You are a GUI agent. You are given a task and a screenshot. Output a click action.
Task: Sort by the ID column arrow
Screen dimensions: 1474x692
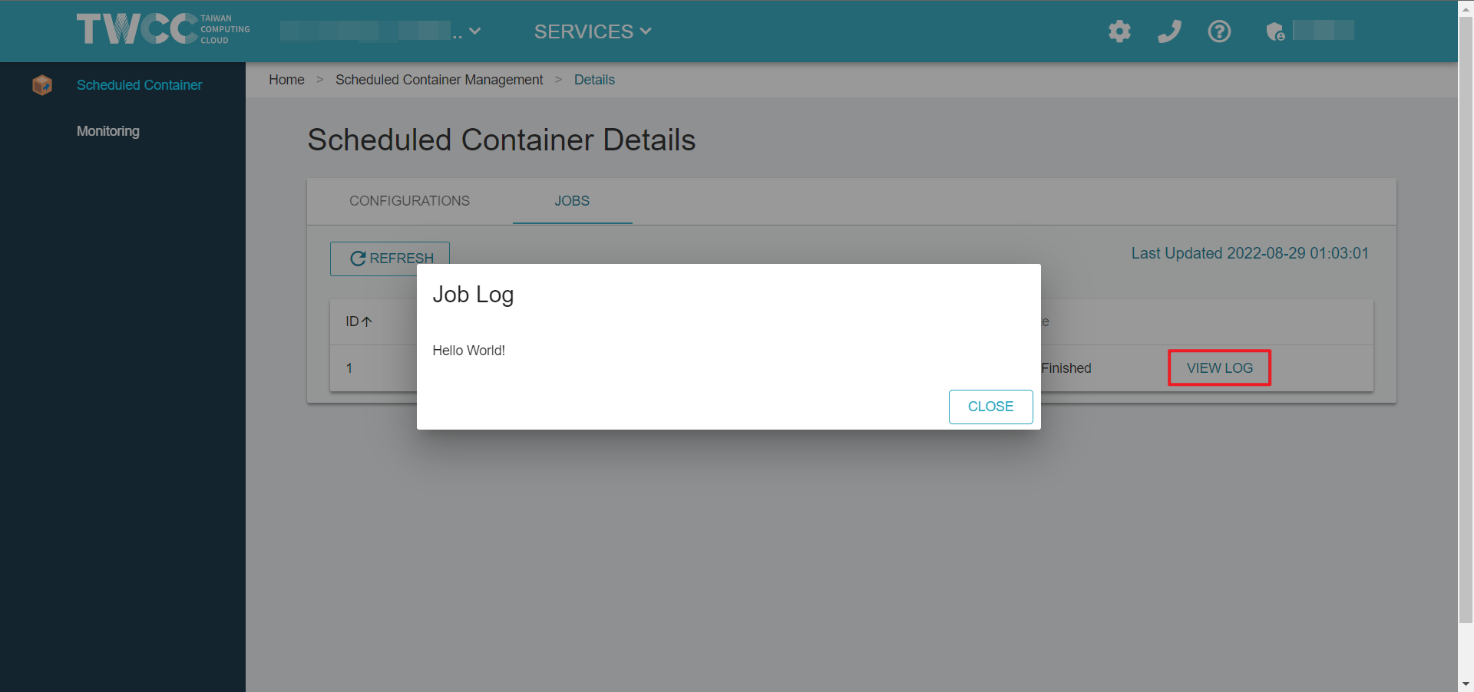367,321
